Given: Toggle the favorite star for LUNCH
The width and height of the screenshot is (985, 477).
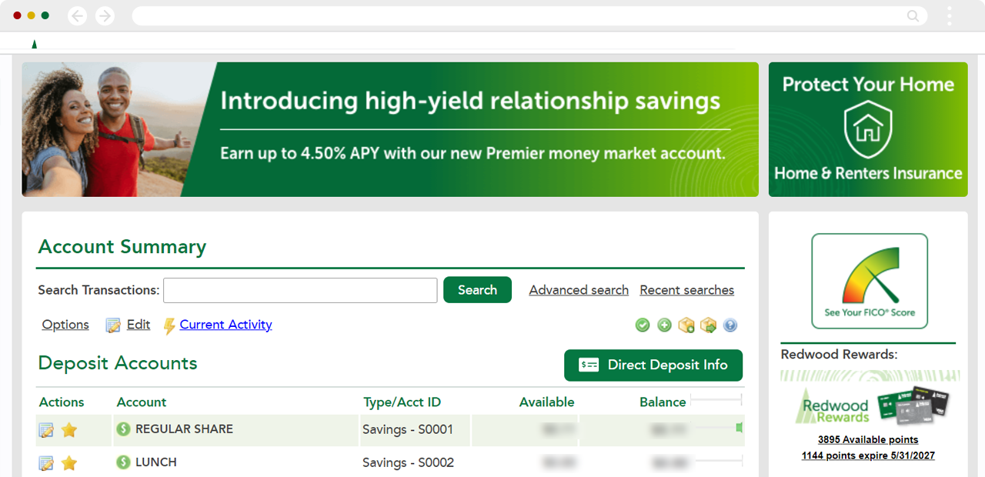Looking at the screenshot, I should pyautogui.click(x=69, y=463).
